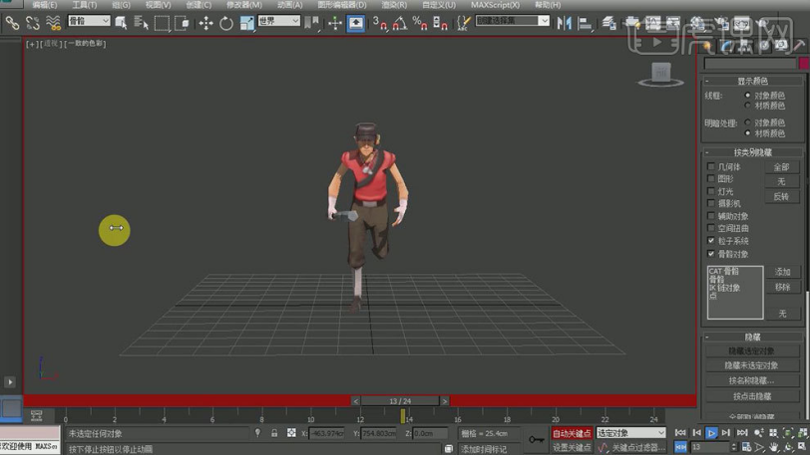Image resolution: width=810 pixels, height=455 pixels.
Task: Activate the Select and Scale tool
Action: point(247,23)
